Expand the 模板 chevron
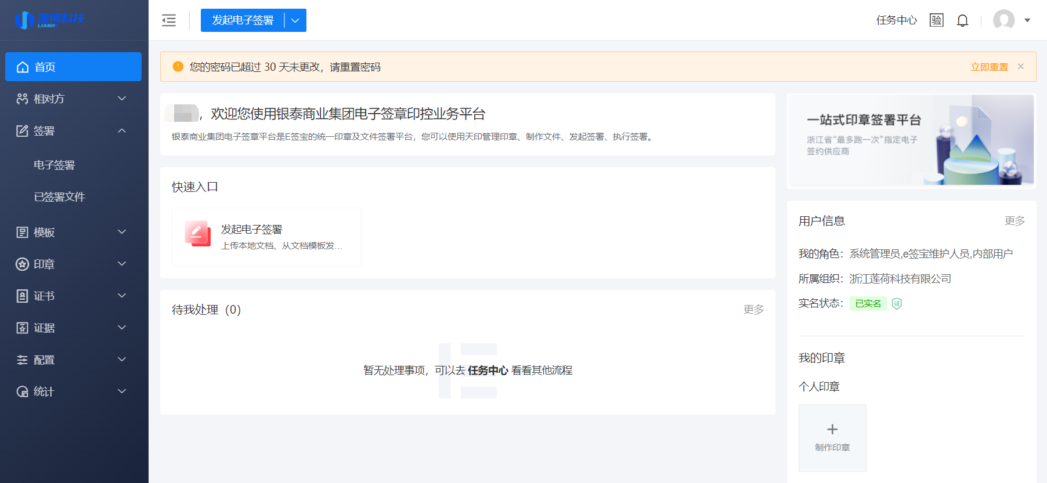Viewport: 1047px width, 483px height. [122, 232]
